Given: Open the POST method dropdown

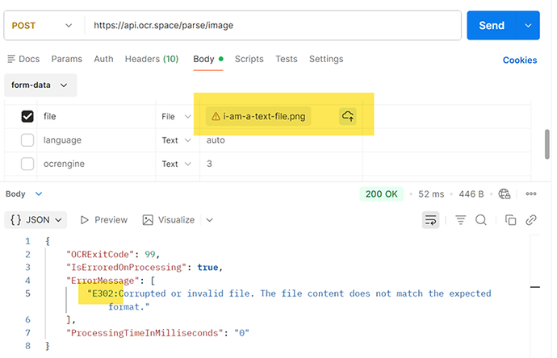Looking at the screenshot, I should pos(41,26).
